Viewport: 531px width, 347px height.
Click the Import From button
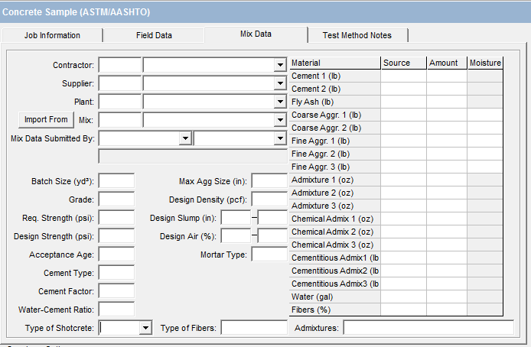[46, 119]
